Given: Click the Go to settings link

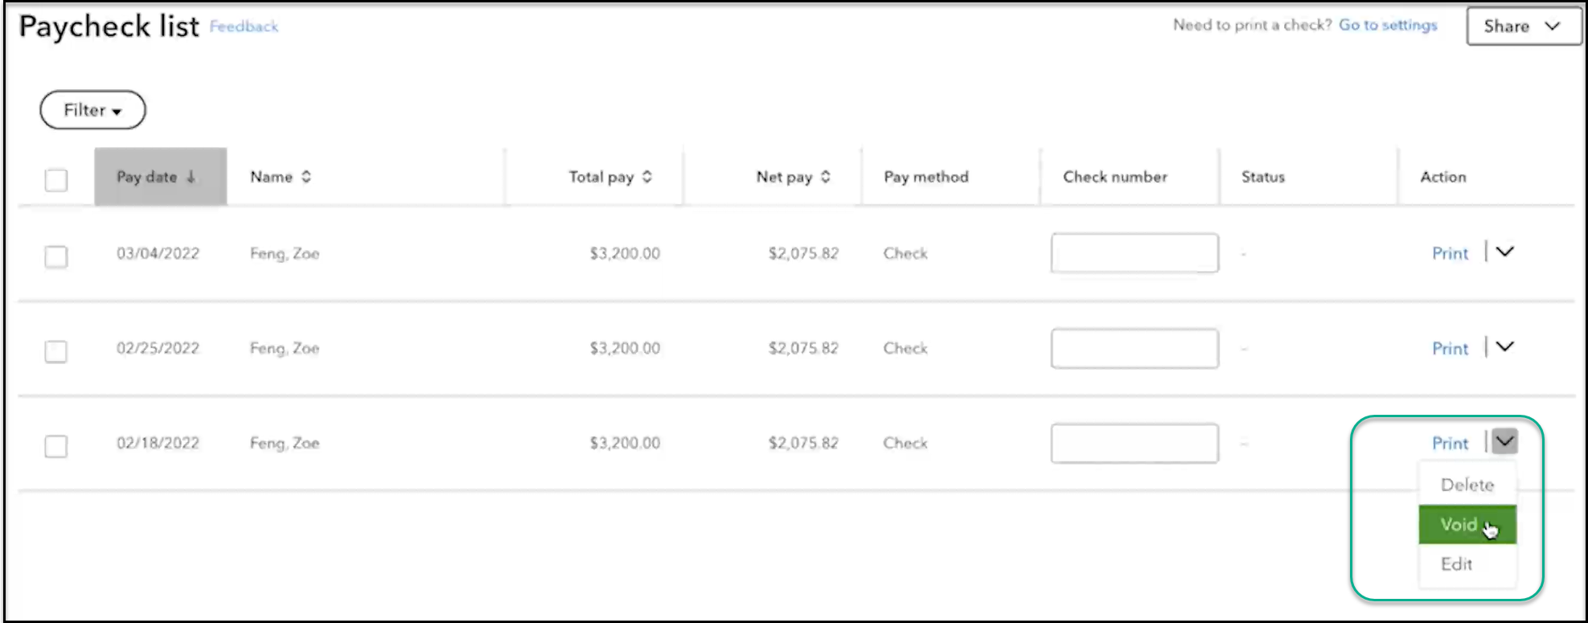Looking at the screenshot, I should click(x=1388, y=25).
